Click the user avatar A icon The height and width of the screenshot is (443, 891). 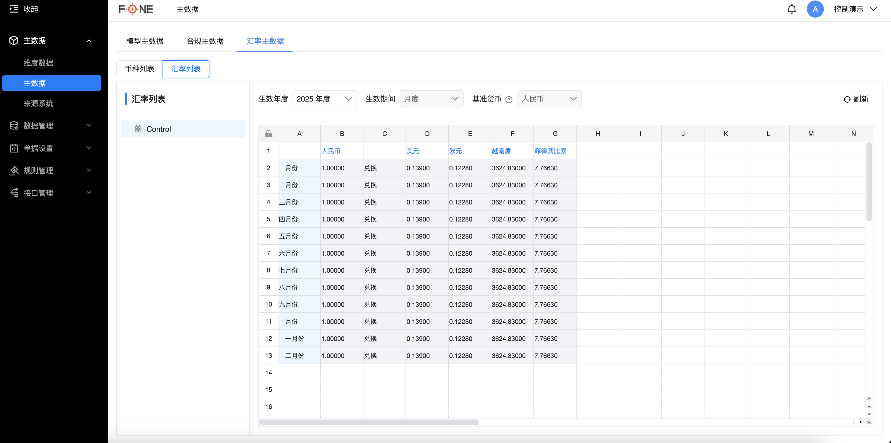[815, 9]
